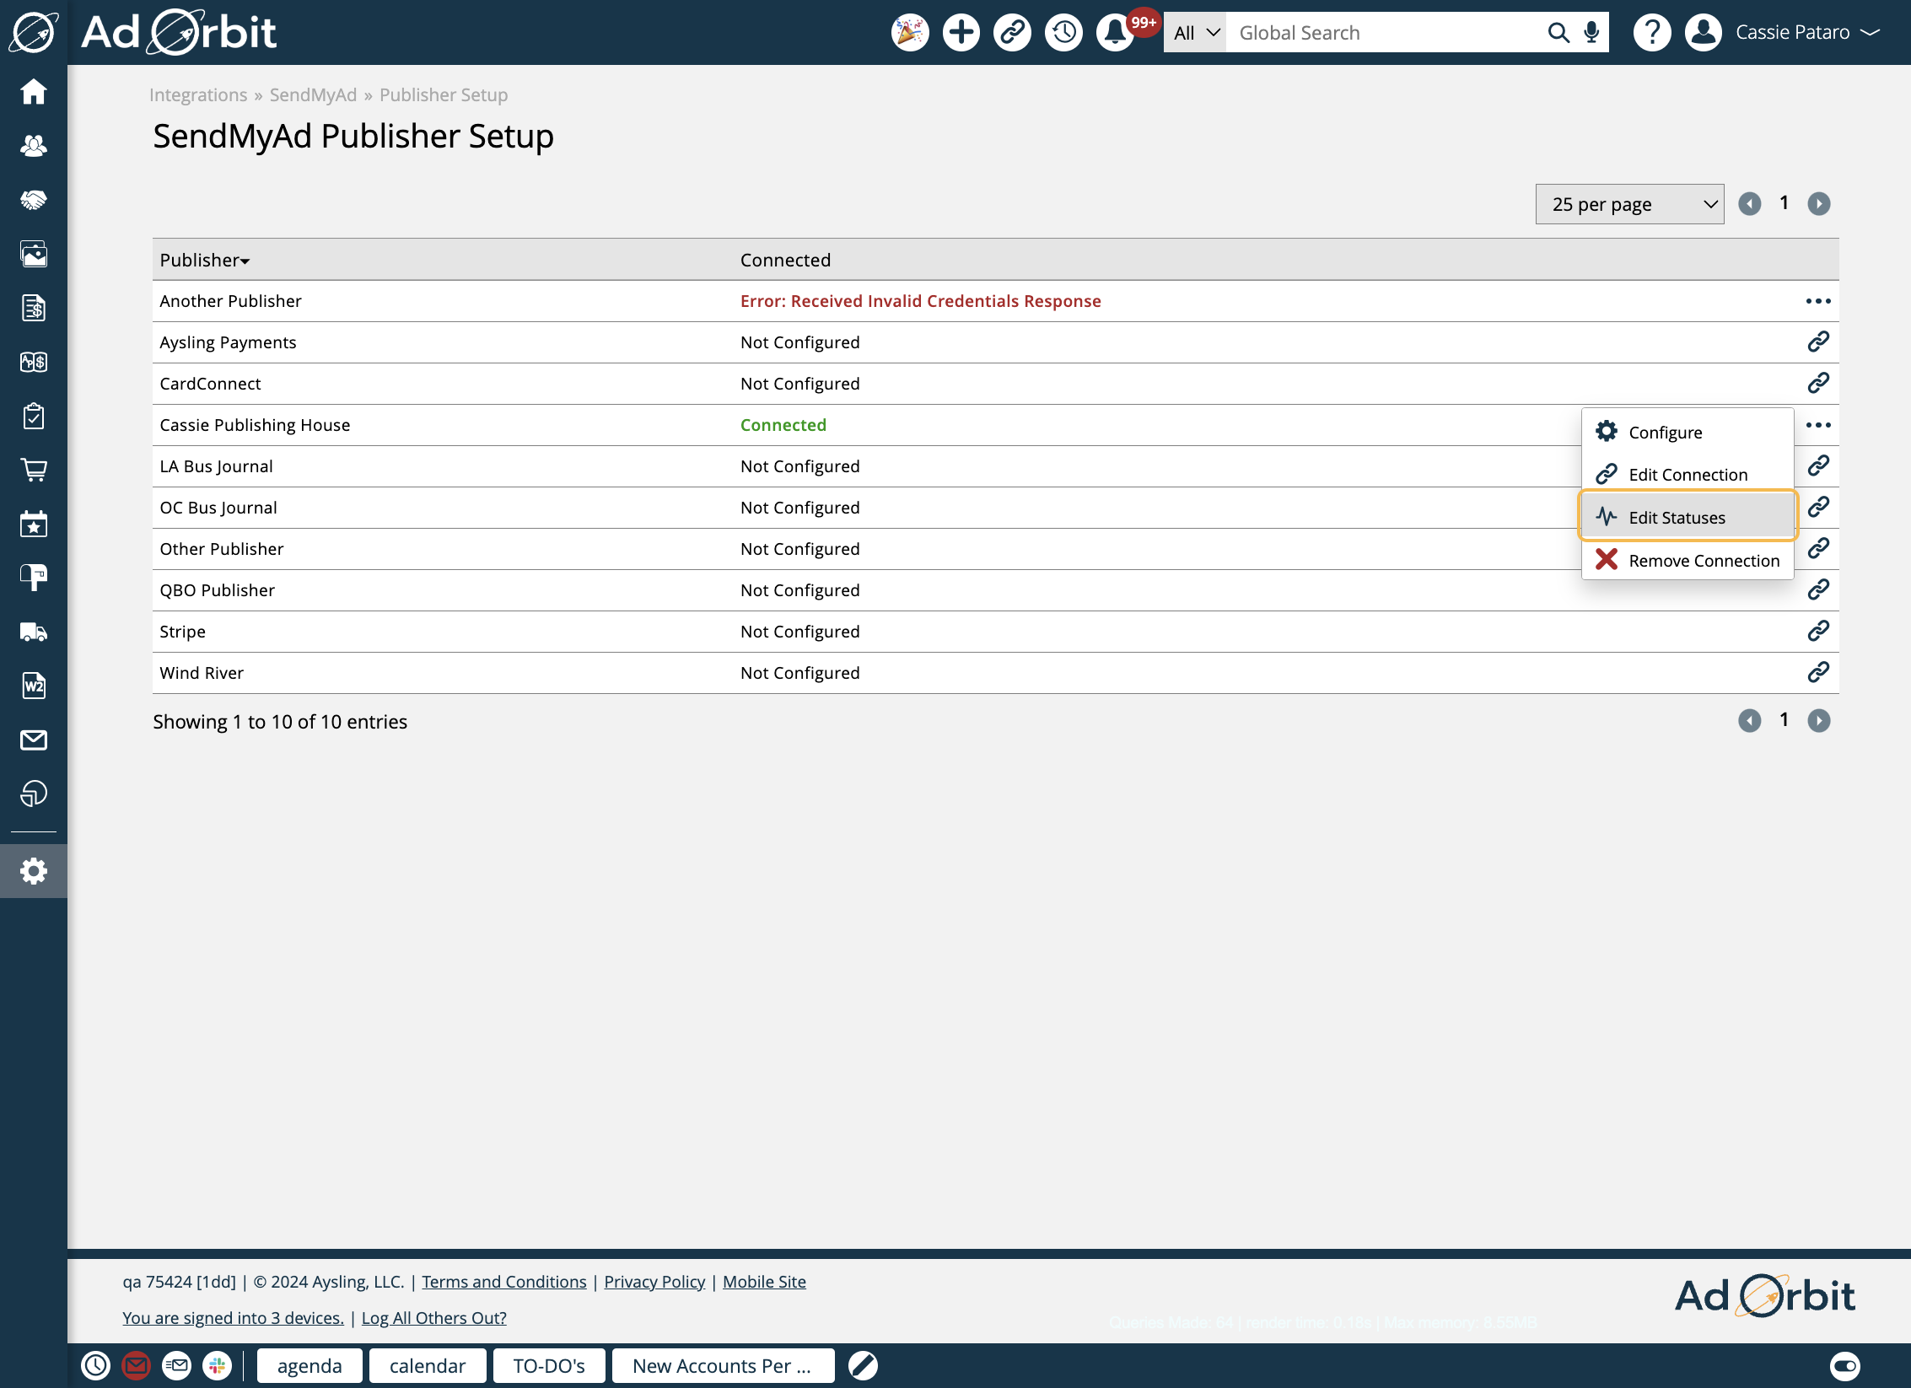Click the Global Search input field
This screenshot has width=1911, height=1388.
click(x=1382, y=33)
